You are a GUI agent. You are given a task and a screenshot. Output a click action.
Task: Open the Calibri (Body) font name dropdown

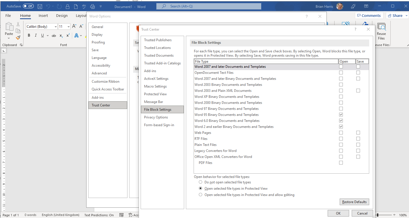pyautogui.click(x=55, y=27)
